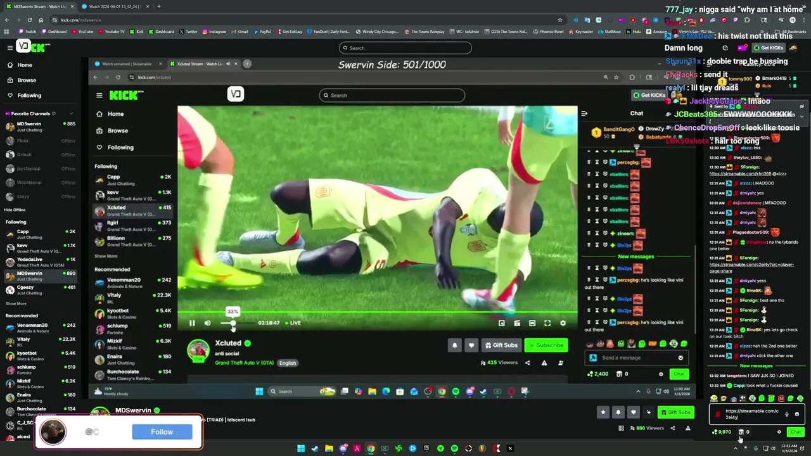Open Xcluted video player settings gear
811x456 pixels.
coord(563,323)
